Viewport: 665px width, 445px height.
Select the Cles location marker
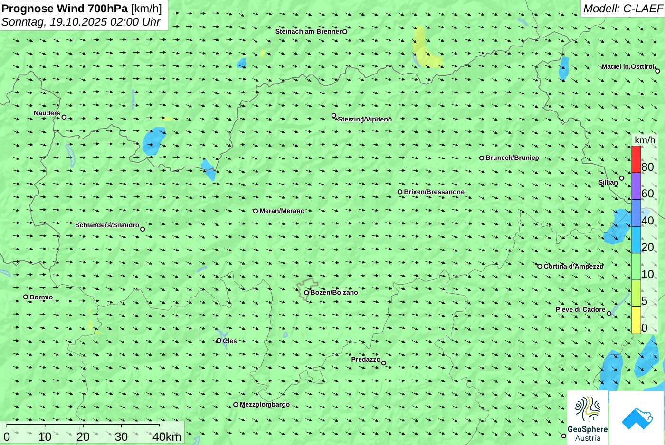[219, 341]
